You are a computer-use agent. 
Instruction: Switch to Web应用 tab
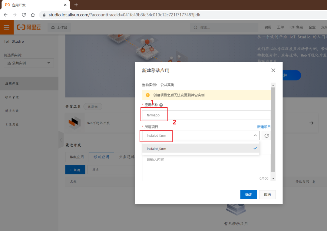click(x=77, y=157)
